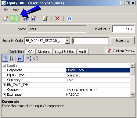This screenshot has width=137, height=118.
Task: Click the blue Help question mark icon
Action: tap(70, 18)
